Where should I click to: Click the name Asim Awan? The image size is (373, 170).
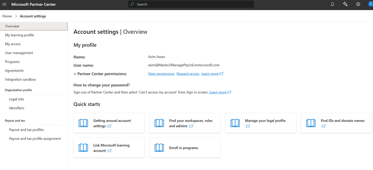(x=157, y=57)
